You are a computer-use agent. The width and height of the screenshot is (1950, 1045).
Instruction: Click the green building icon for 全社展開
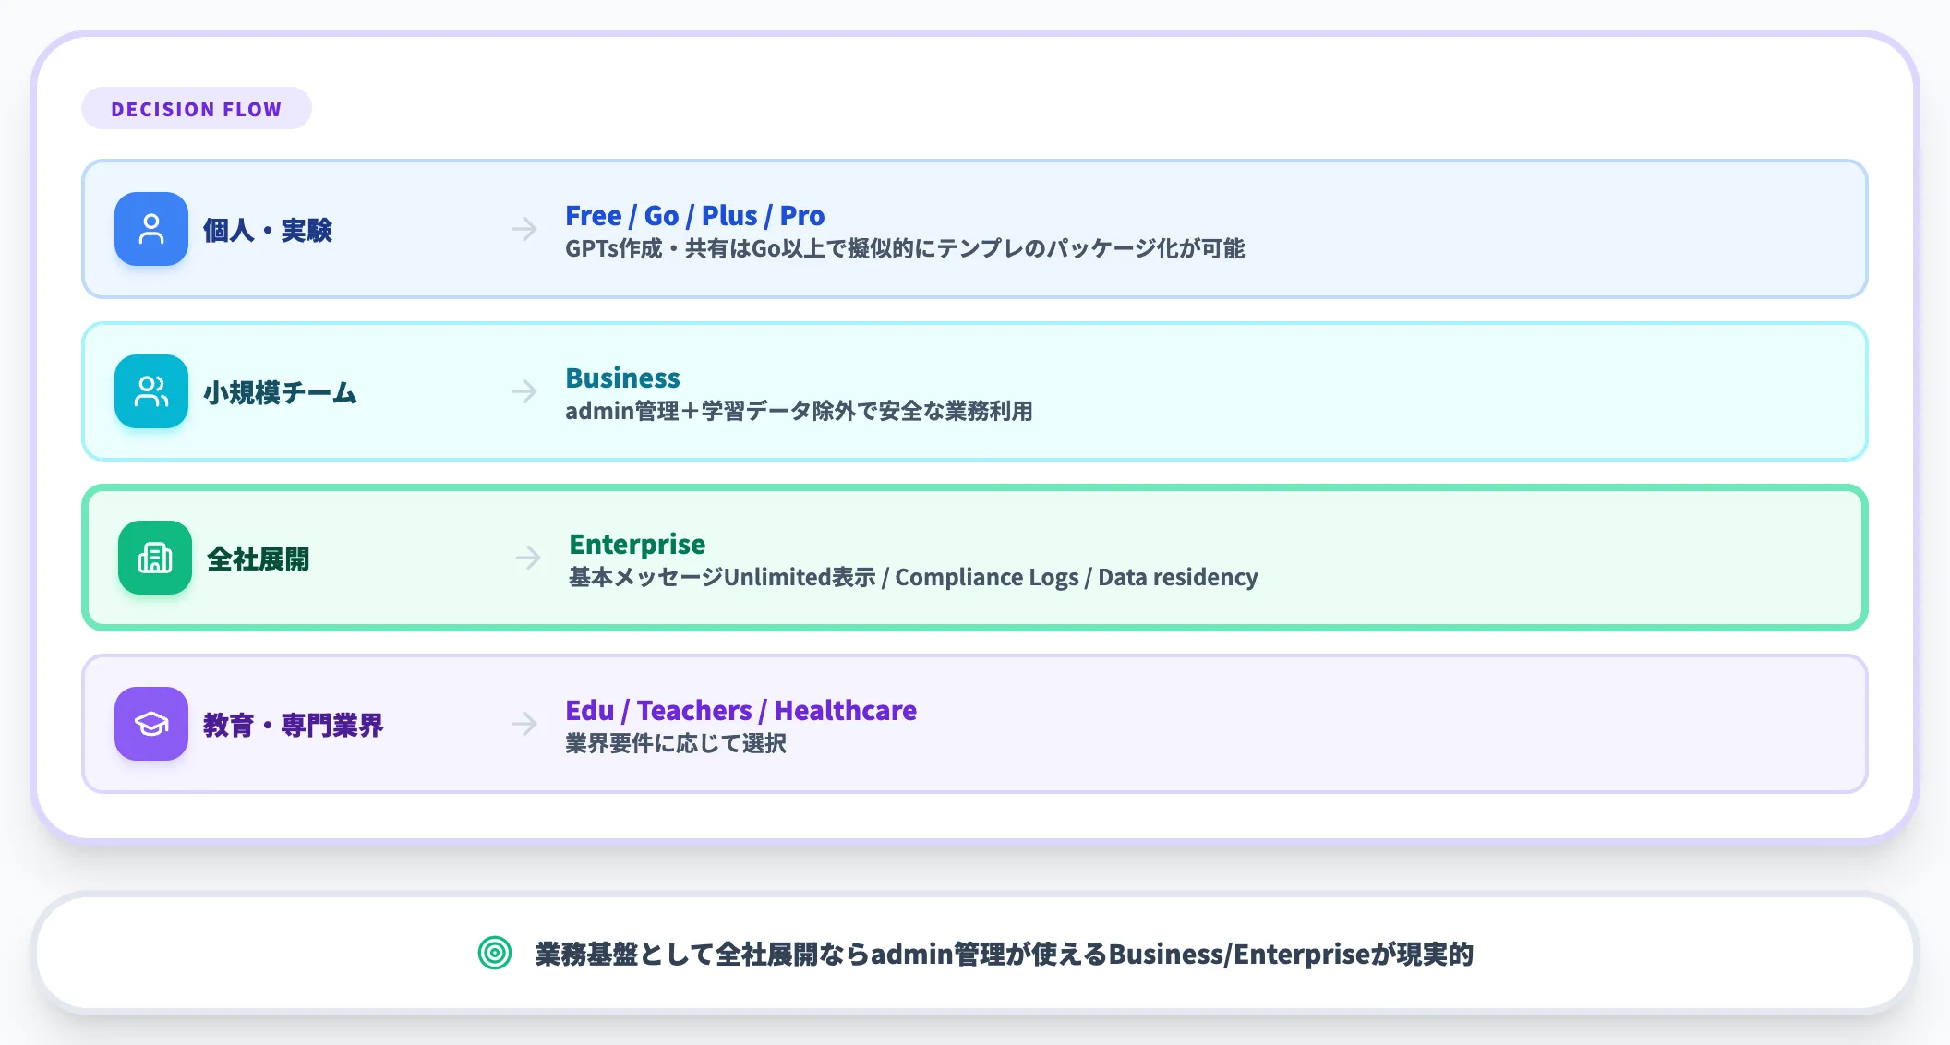[x=155, y=558]
